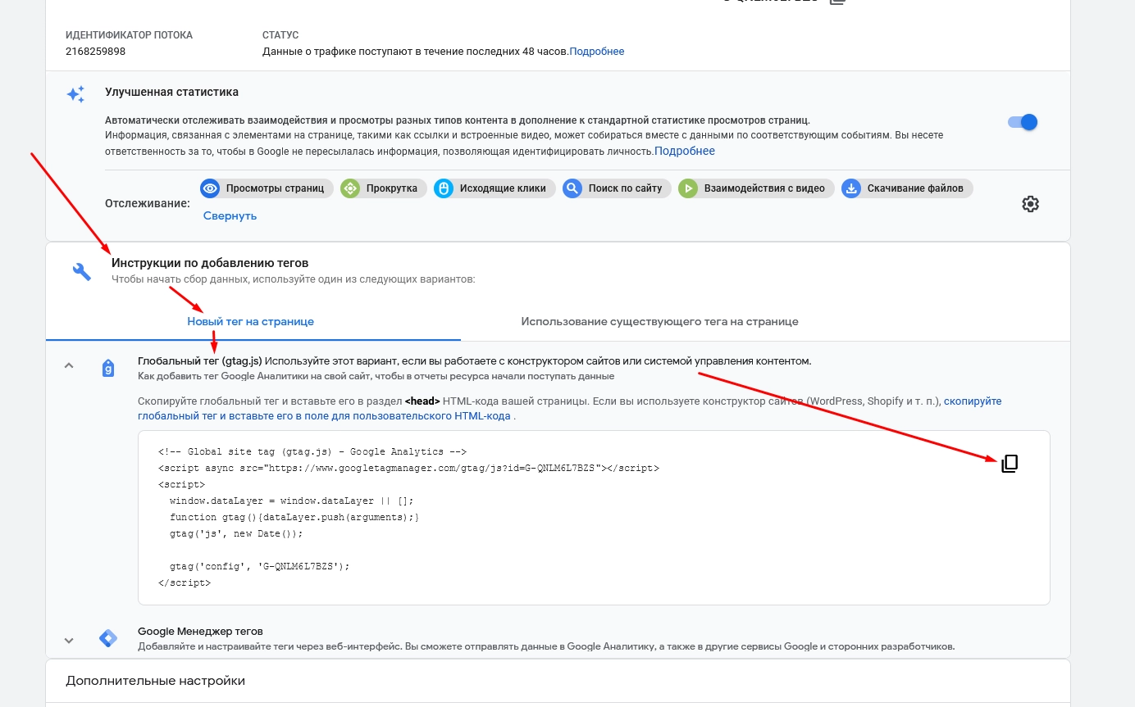Click Свернуть to collapse tracking list
The width and height of the screenshot is (1135, 707).
coord(230,215)
